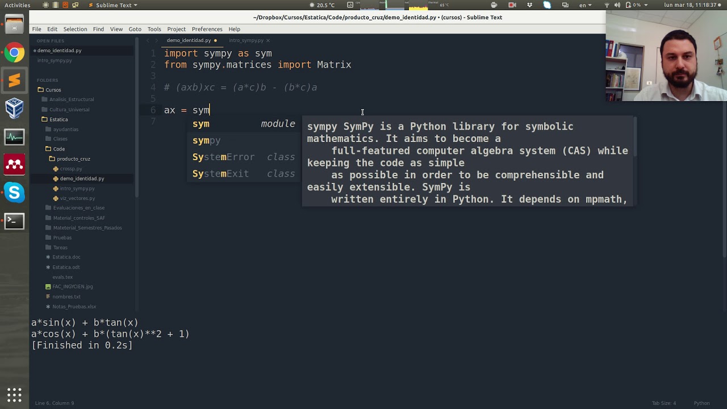
Task: Click the Activities button
Action: click(x=17, y=5)
